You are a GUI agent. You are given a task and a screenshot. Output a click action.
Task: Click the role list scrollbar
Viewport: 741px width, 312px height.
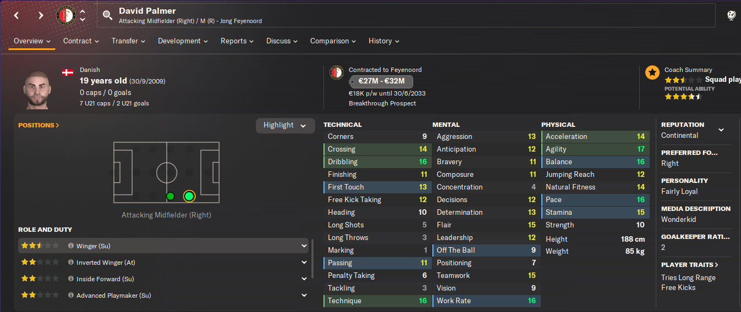point(312,258)
